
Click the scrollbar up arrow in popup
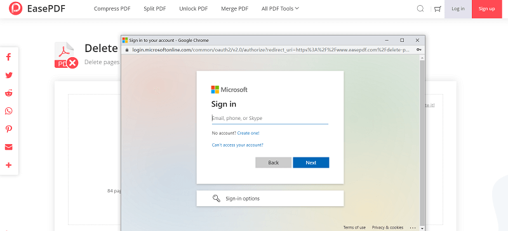(422, 57)
